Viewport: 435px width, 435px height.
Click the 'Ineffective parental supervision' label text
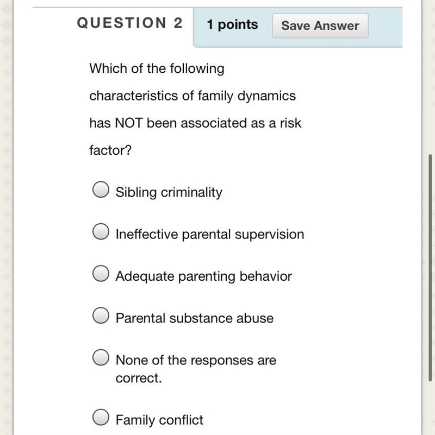click(210, 234)
